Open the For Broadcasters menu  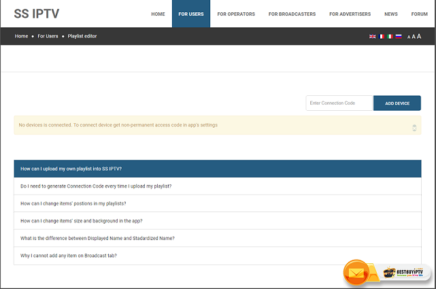coord(291,14)
